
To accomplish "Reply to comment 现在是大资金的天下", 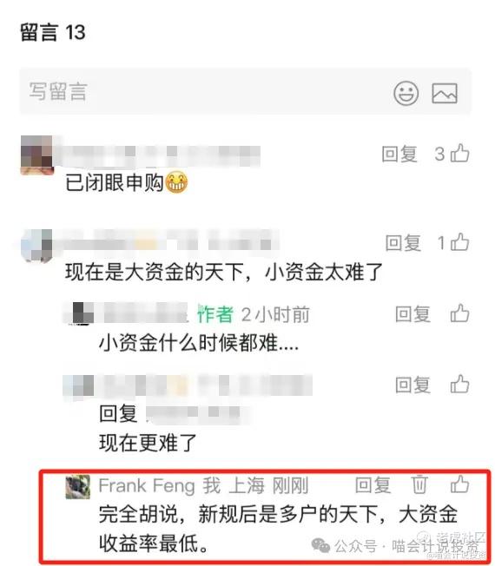I will click(x=403, y=242).
